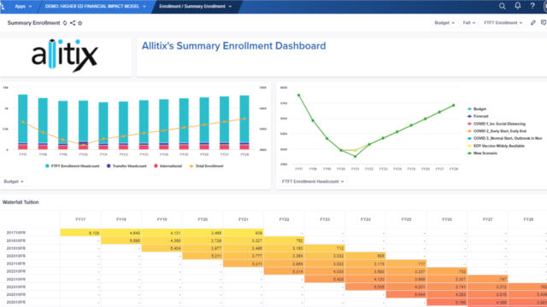Click the share icon beside Summary Enrollment
Screen dimensions: 547x307
73,23
